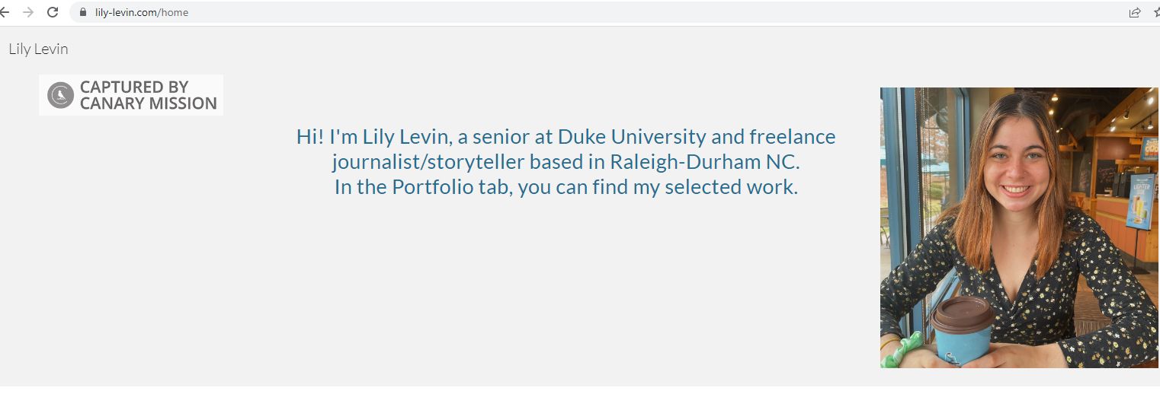Click the Canary Mission bird logo

tap(60, 95)
